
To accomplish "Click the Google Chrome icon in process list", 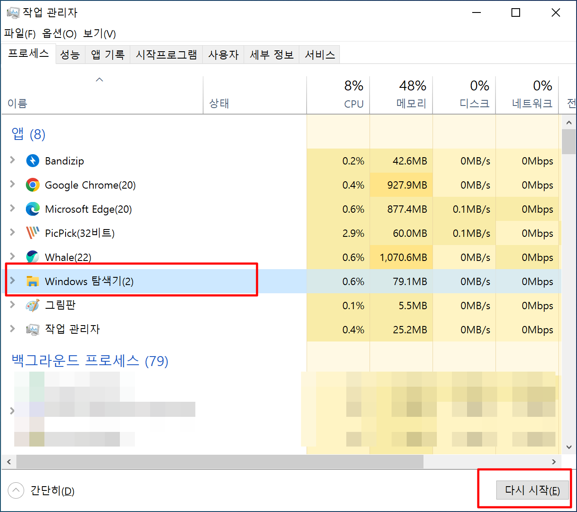I will point(33,185).
